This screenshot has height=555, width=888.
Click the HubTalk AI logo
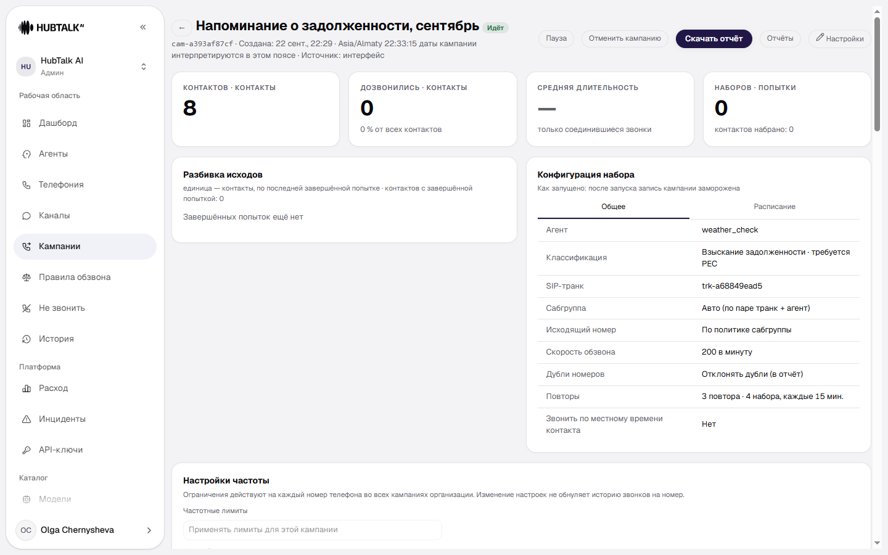click(51, 27)
